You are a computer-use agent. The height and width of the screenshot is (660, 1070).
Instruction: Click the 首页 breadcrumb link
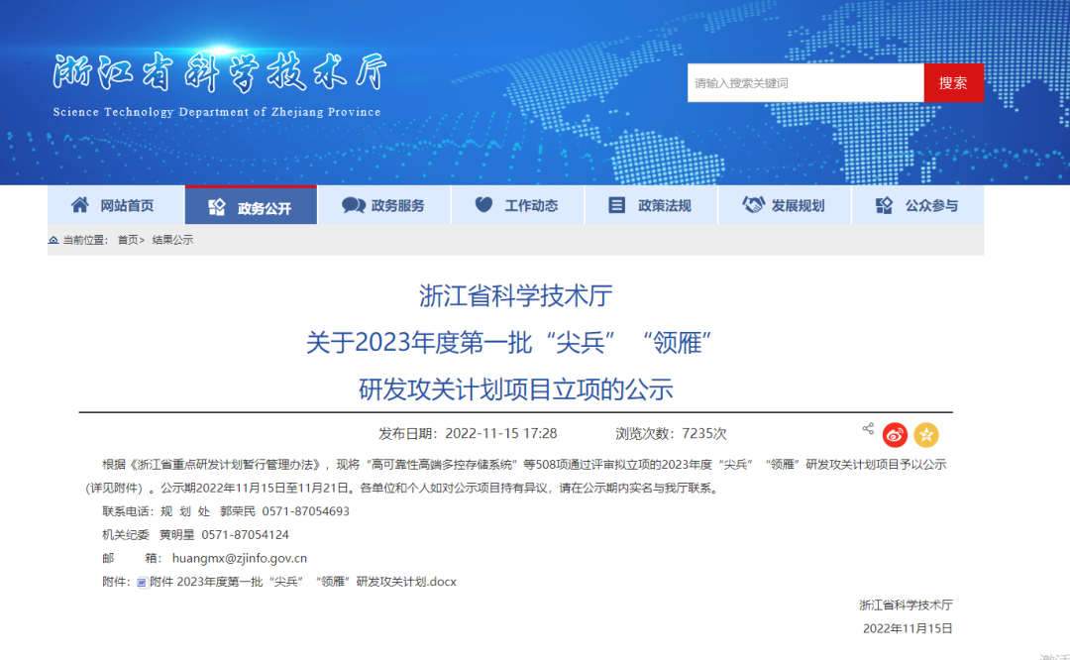(128, 240)
